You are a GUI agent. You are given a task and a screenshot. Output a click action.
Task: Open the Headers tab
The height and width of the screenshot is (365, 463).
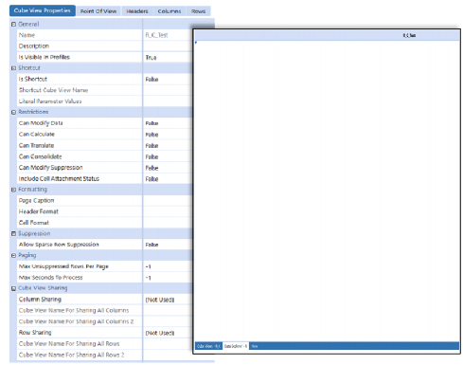pos(137,11)
